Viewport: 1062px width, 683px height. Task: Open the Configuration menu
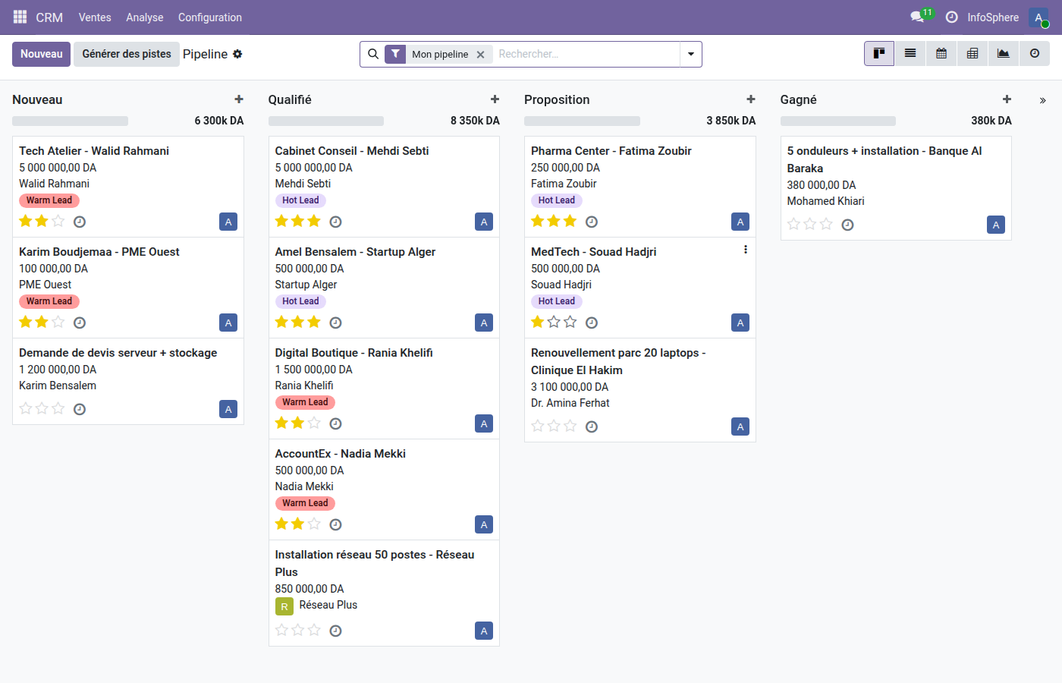tap(209, 17)
